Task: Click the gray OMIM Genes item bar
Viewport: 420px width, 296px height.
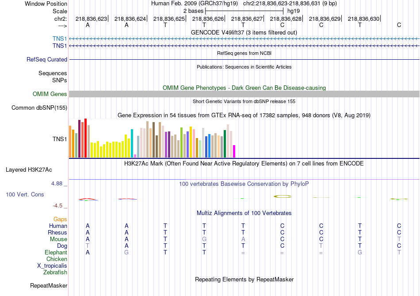Action: [244, 94]
